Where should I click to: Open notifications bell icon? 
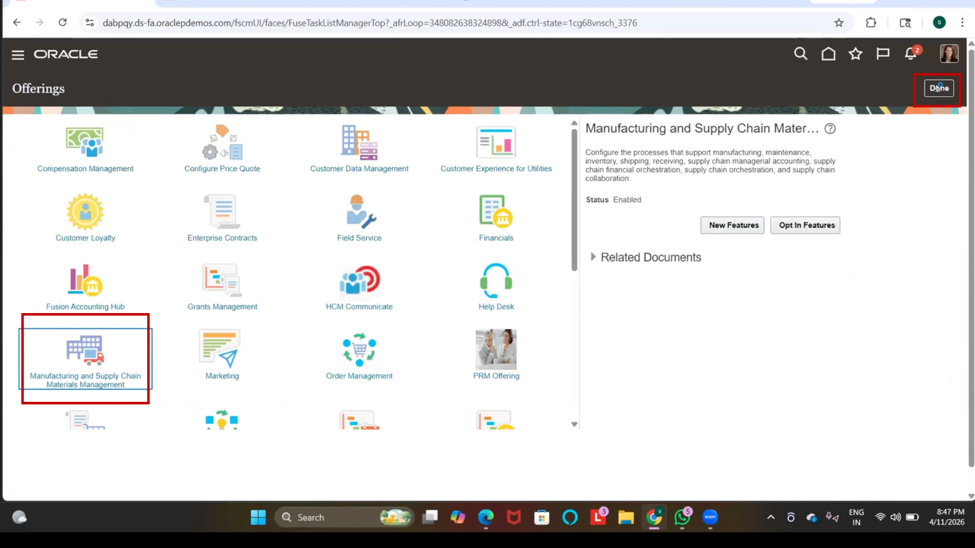[911, 54]
